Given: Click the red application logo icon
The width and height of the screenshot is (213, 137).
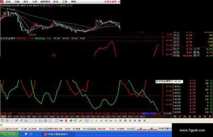Looking at the screenshot, I should (x=2, y=2).
